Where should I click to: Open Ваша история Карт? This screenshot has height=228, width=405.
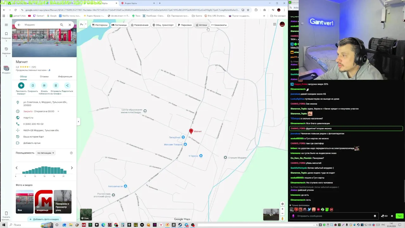click(x=44, y=137)
